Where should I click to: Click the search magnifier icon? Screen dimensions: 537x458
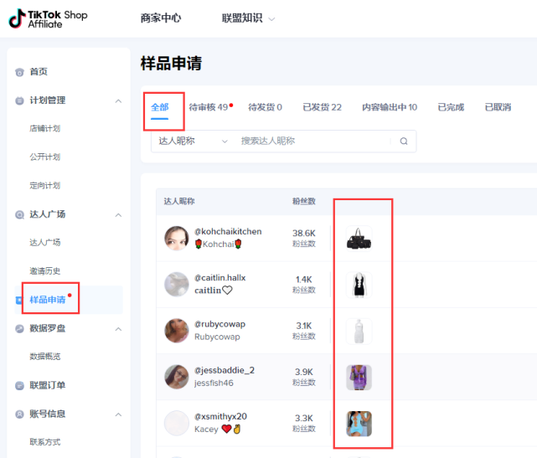[404, 141]
